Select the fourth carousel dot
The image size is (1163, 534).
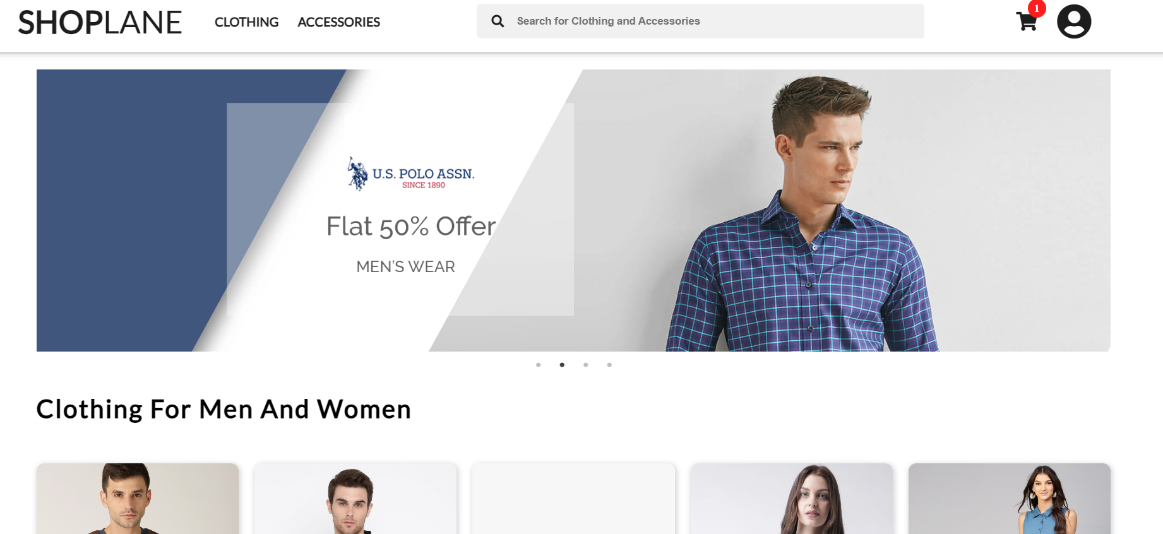[609, 365]
